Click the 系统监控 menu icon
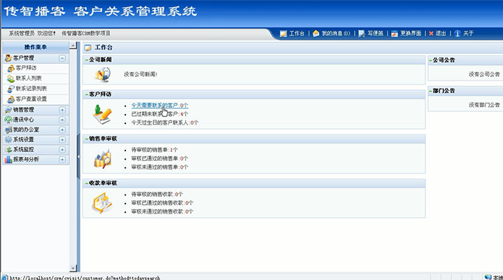503x280 pixels. pyautogui.click(x=8, y=150)
